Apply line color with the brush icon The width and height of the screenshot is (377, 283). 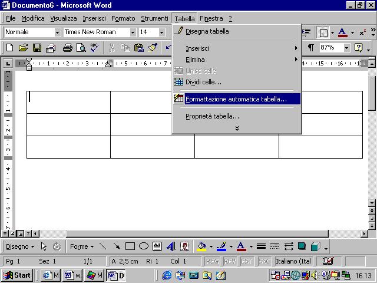221,246
